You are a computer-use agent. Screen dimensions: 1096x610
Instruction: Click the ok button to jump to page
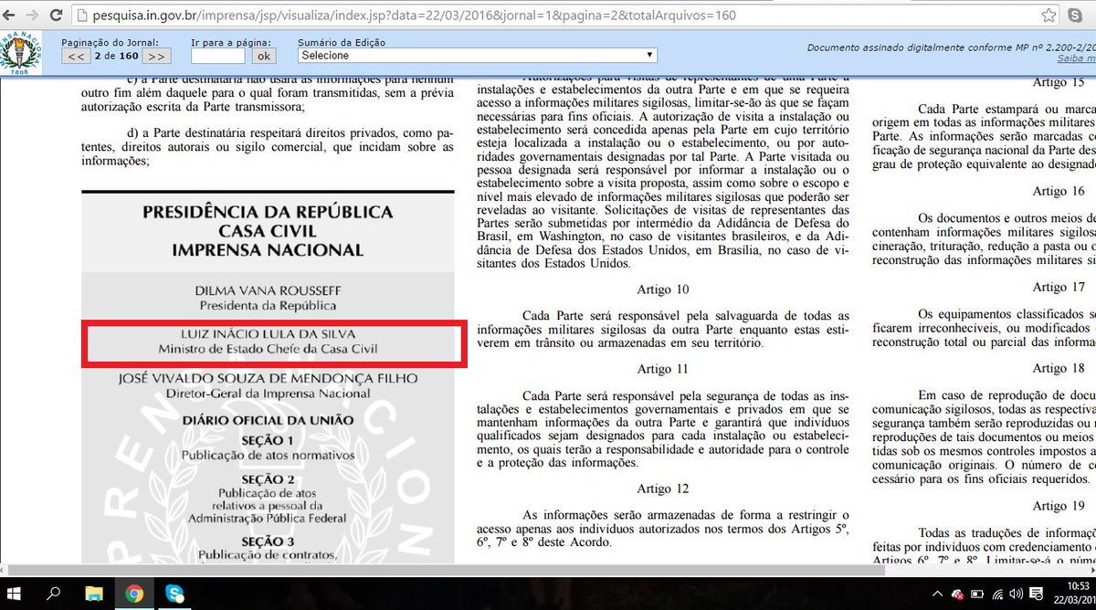pyautogui.click(x=263, y=56)
